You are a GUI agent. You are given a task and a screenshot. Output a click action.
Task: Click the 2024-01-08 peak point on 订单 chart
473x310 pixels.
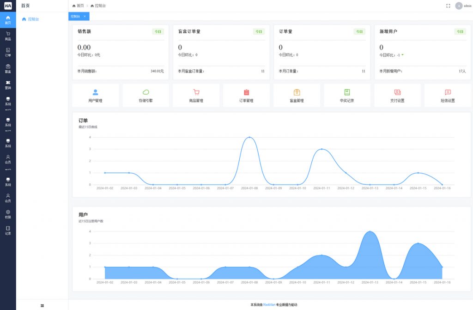(249, 137)
